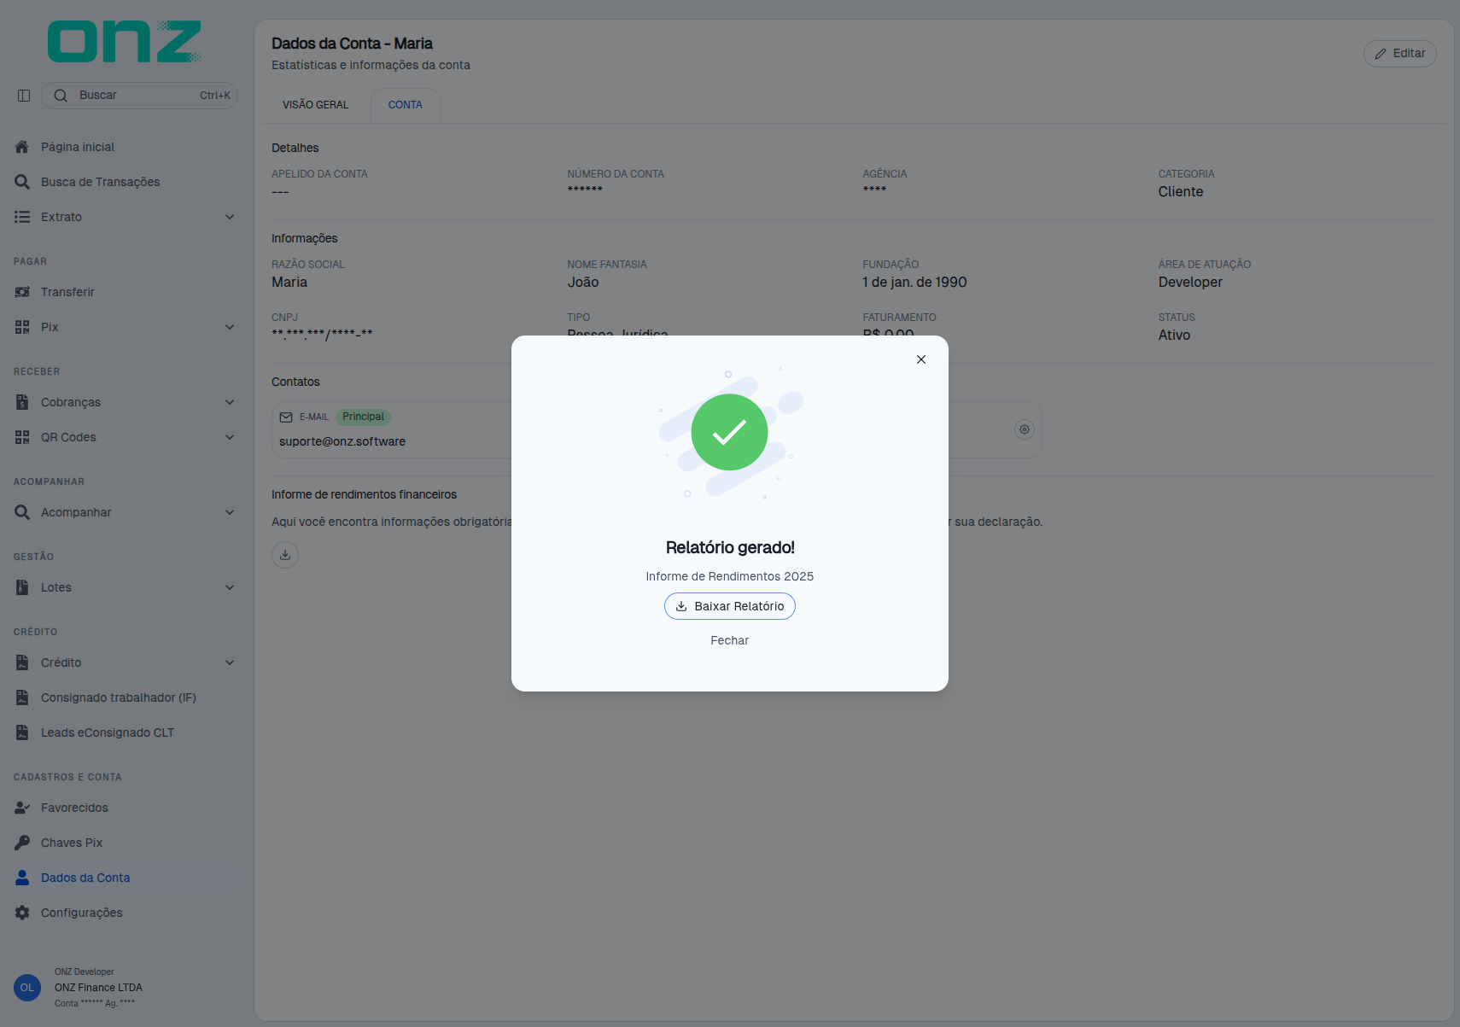Open Página inicial home icon

tap(22, 147)
